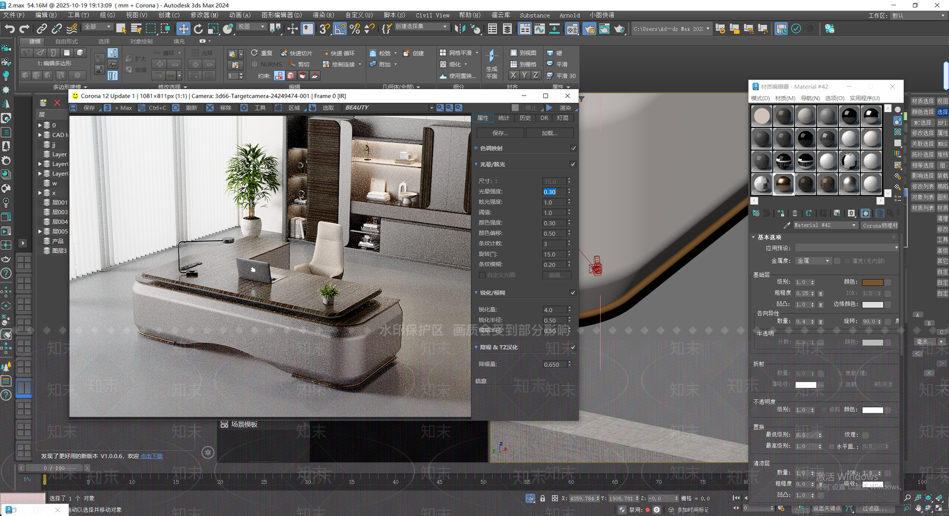Image resolution: width=949 pixels, height=516 pixels.
Task: Click Delete material trash icon
Action: click(x=795, y=213)
